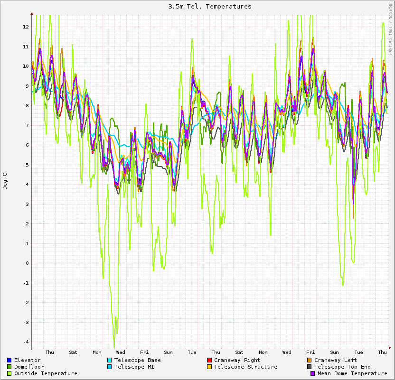Image resolution: width=395 pixels, height=380 pixels.
Task: Click the blue Elevator legend swatch
Action: tap(9, 360)
